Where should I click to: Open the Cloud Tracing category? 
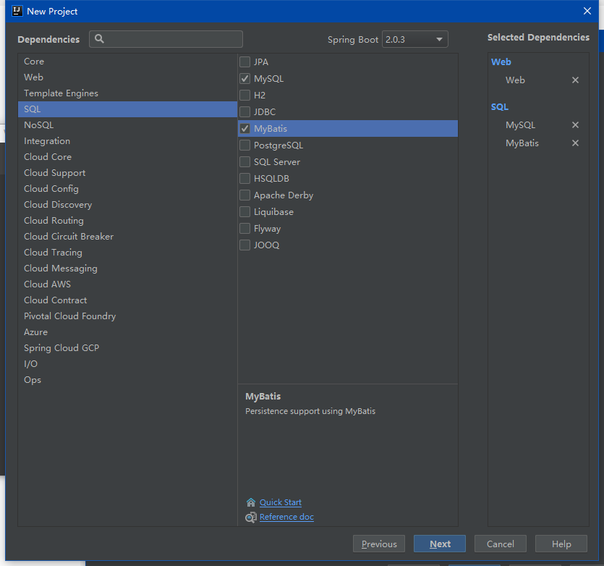point(127,252)
